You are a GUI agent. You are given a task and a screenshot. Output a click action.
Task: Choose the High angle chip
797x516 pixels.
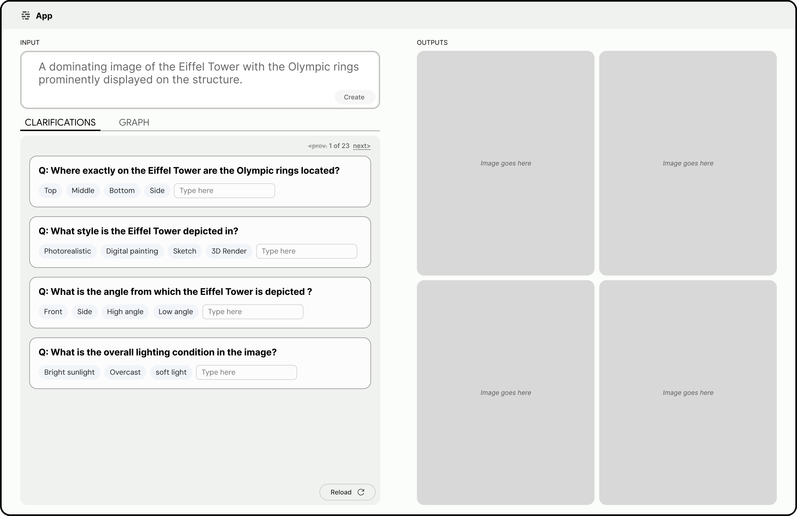click(x=125, y=312)
